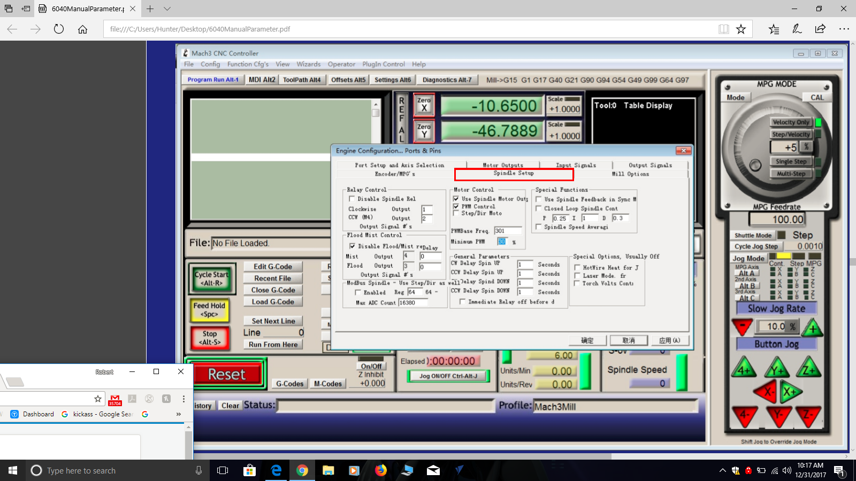
Task: Click the Feed Hold button
Action: click(209, 310)
